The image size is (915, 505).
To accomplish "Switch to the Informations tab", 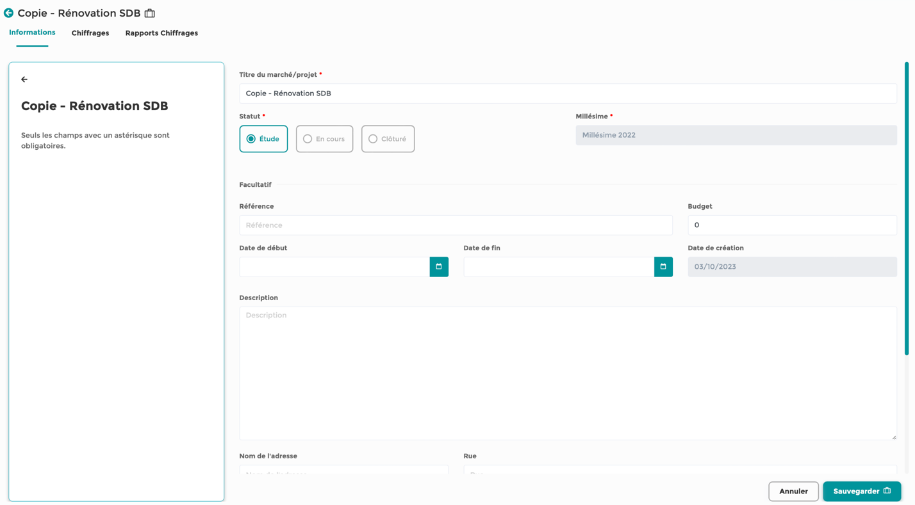I will 32,33.
